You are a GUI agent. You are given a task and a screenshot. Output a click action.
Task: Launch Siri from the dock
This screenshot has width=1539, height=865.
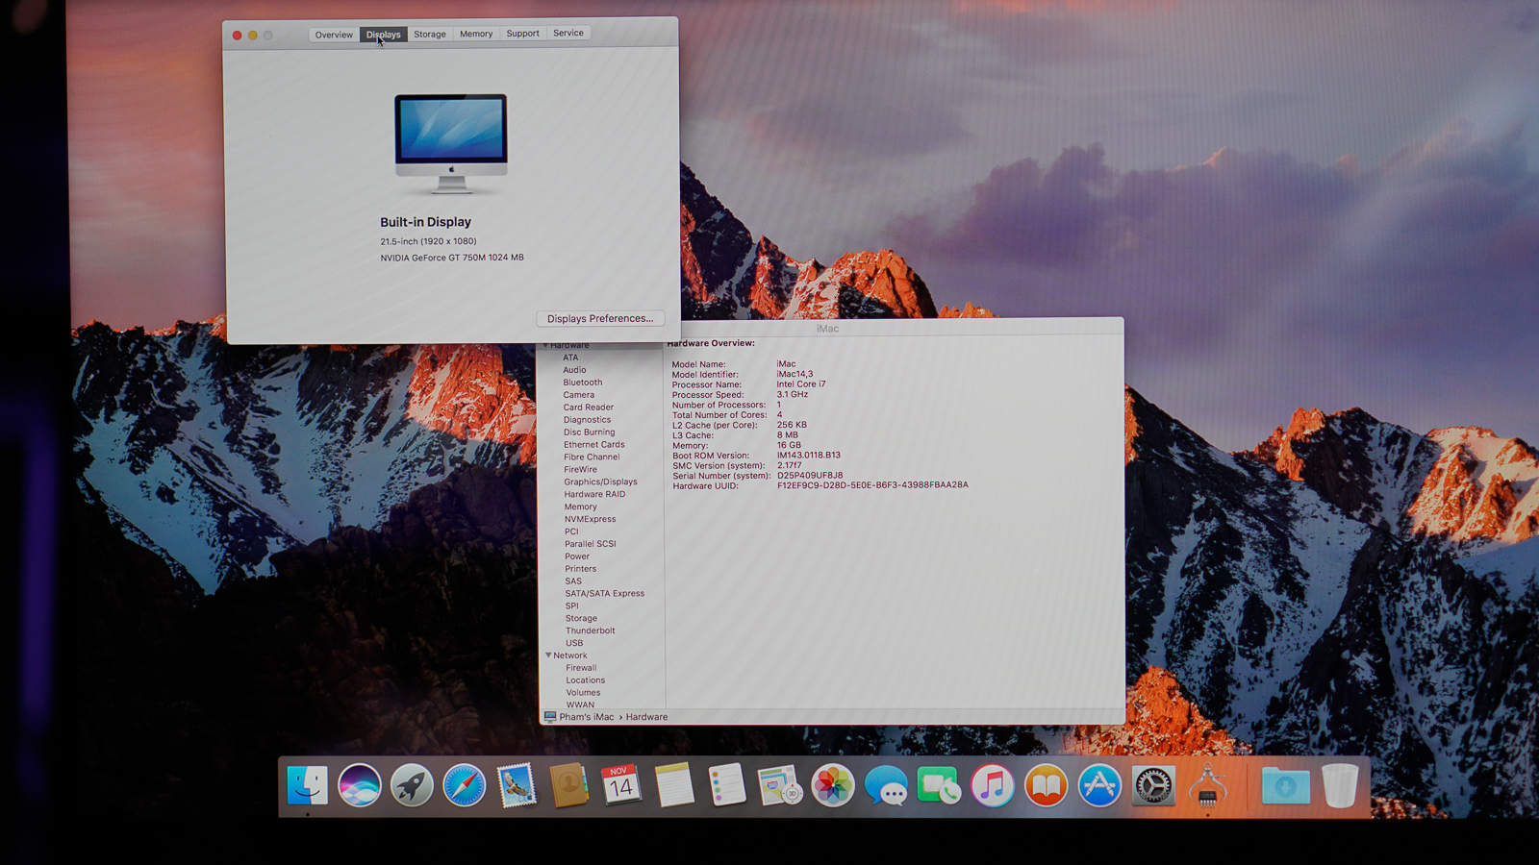[360, 786]
